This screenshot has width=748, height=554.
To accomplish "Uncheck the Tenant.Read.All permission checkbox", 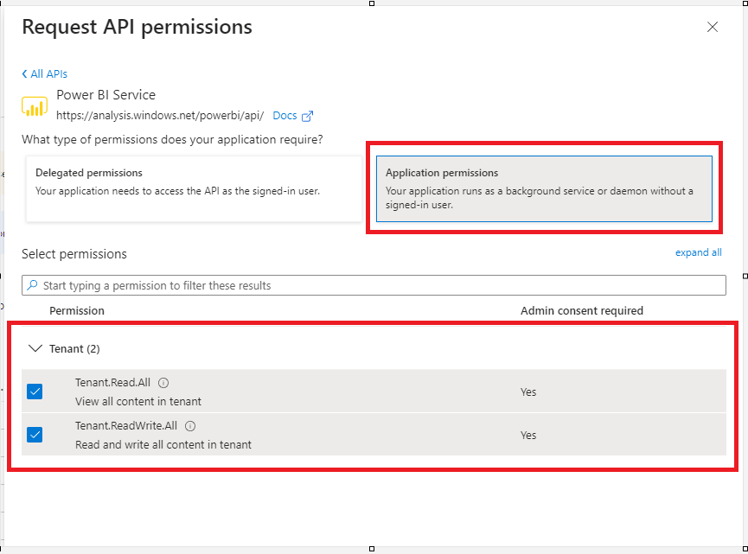I will tap(35, 392).
